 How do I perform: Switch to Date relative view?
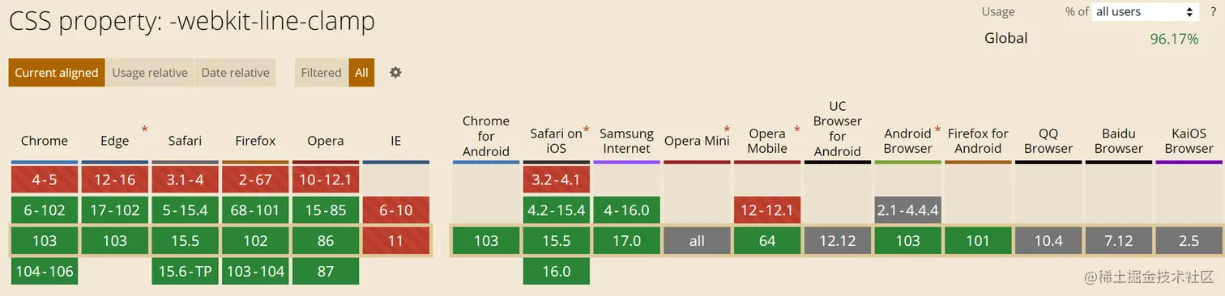[236, 72]
